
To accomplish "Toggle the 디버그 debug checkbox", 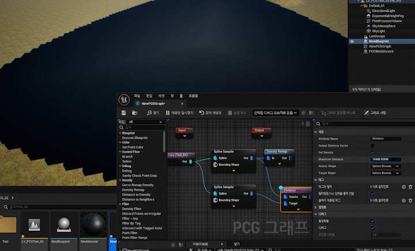I will click(x=372, y=228).
